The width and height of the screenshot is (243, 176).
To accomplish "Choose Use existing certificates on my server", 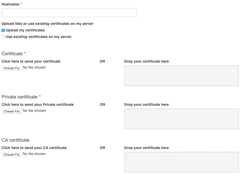I will (x=3, y=37).
